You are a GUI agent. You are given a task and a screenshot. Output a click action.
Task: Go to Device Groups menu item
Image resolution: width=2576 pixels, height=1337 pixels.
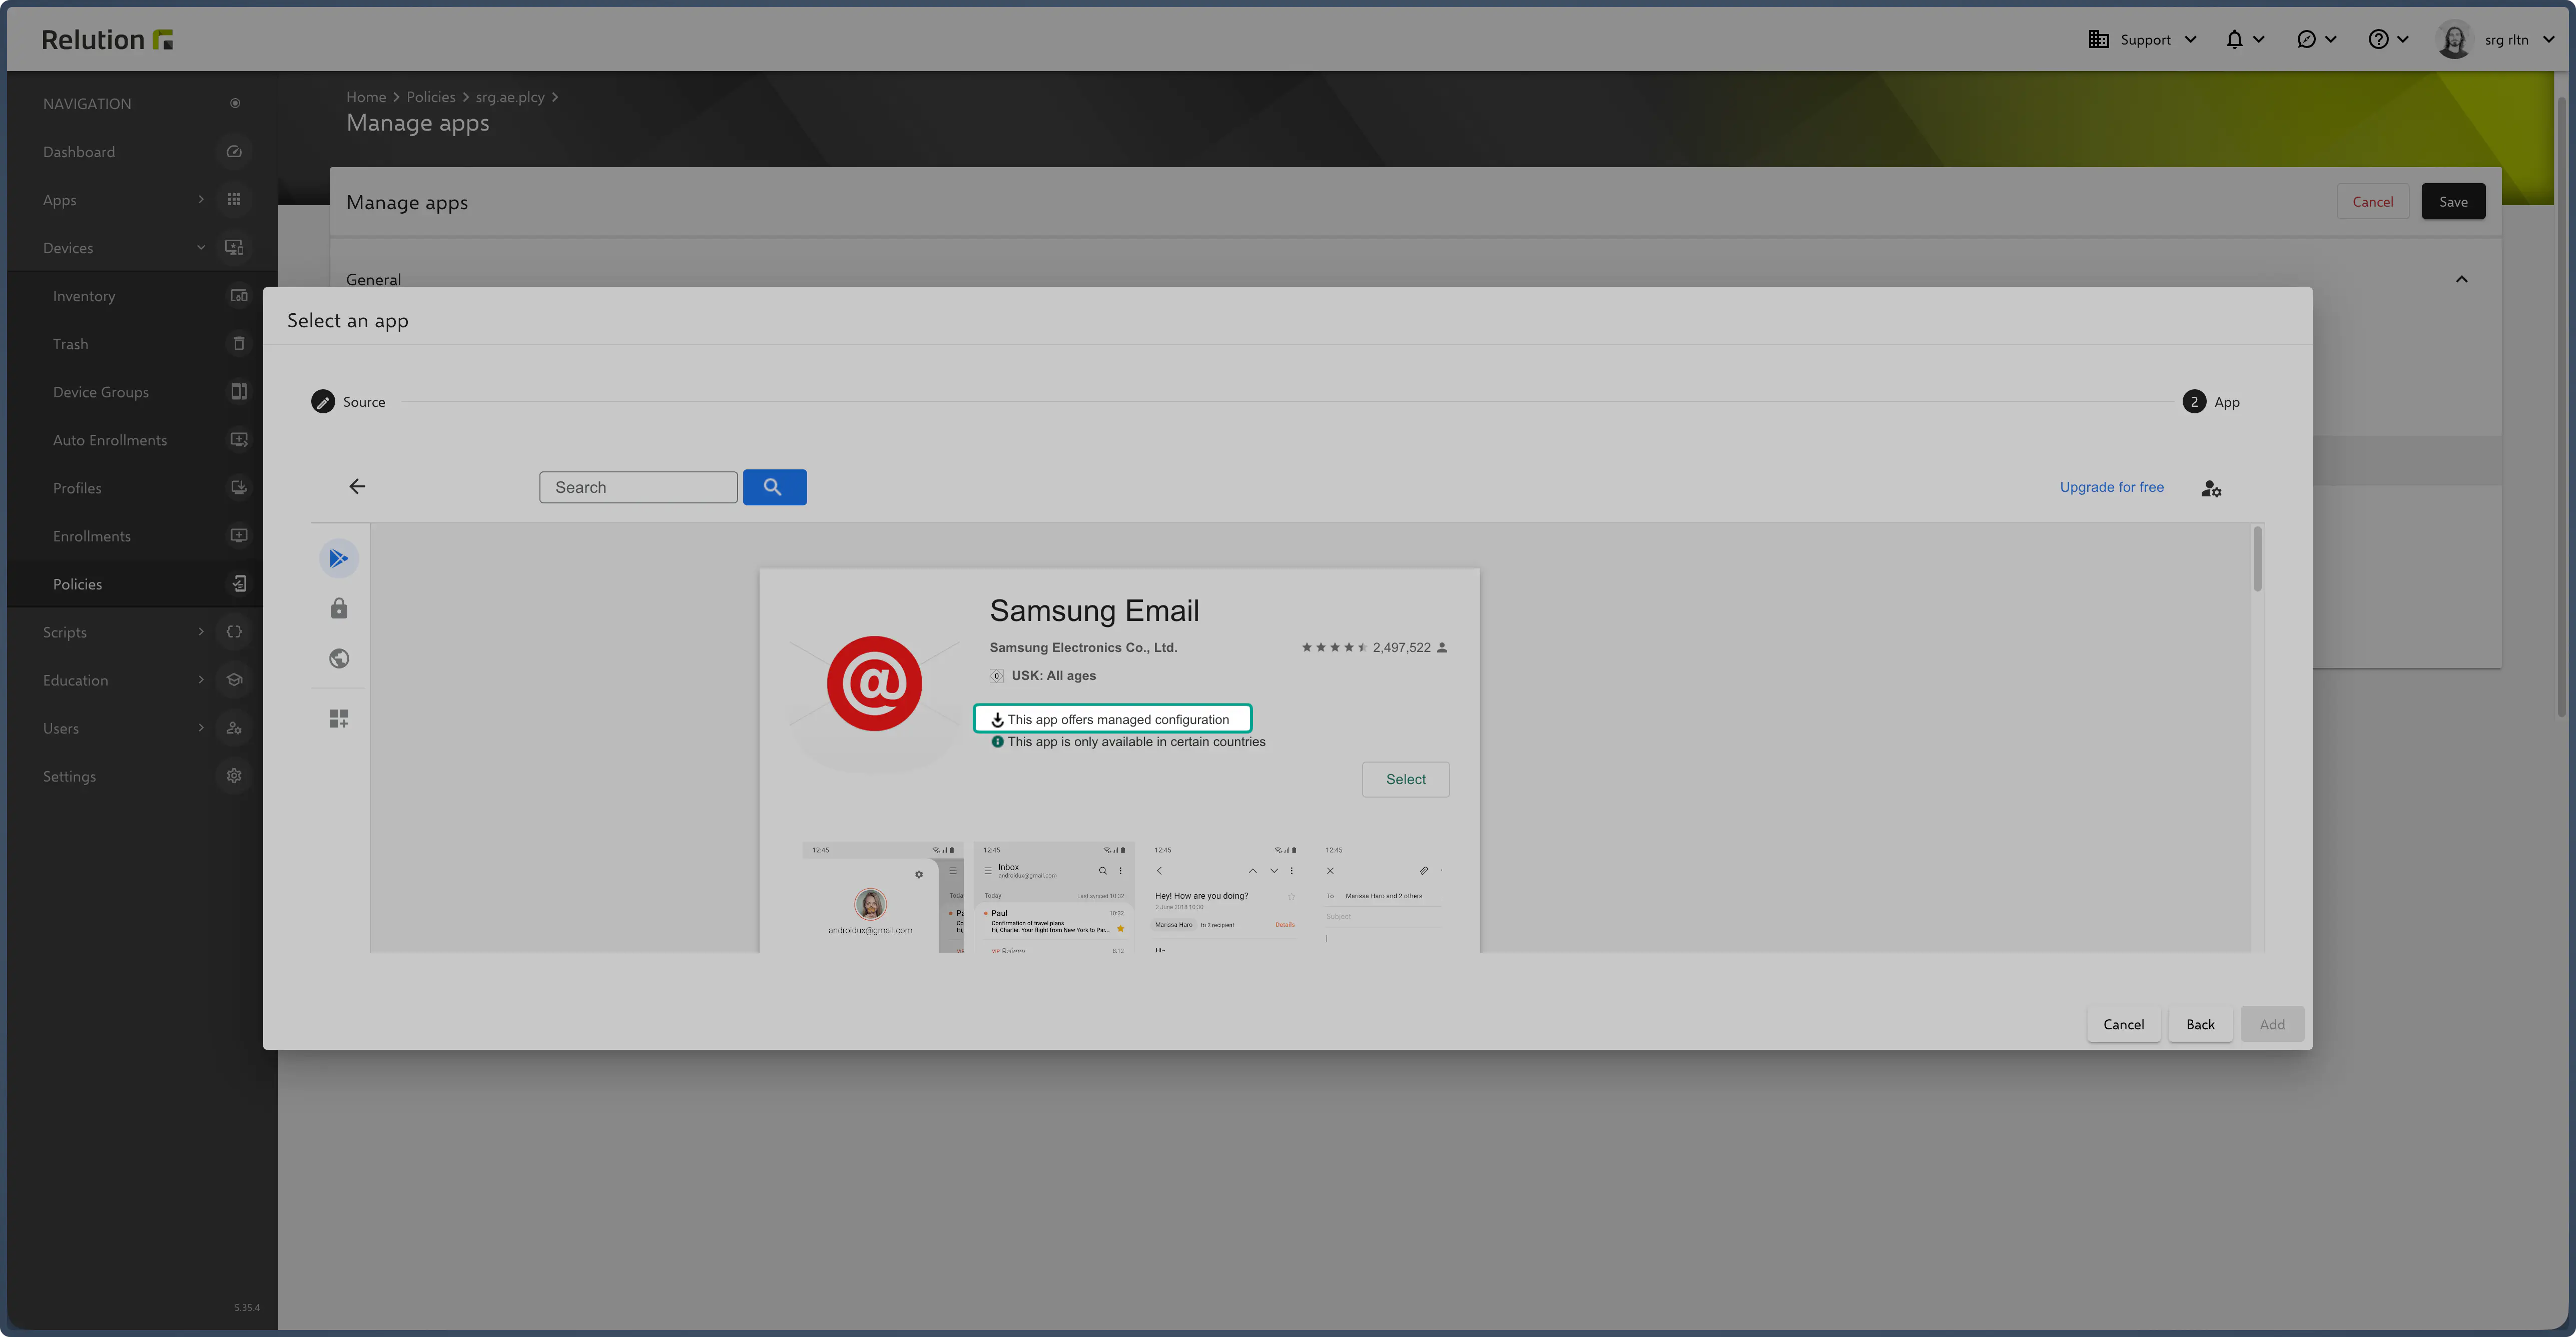tap(101, 392)
